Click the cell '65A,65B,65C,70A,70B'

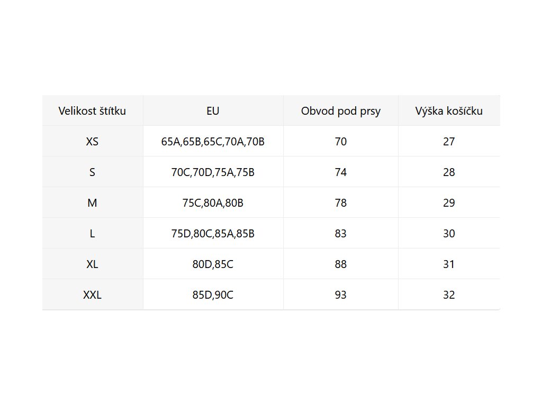click(x=213, y=142)
